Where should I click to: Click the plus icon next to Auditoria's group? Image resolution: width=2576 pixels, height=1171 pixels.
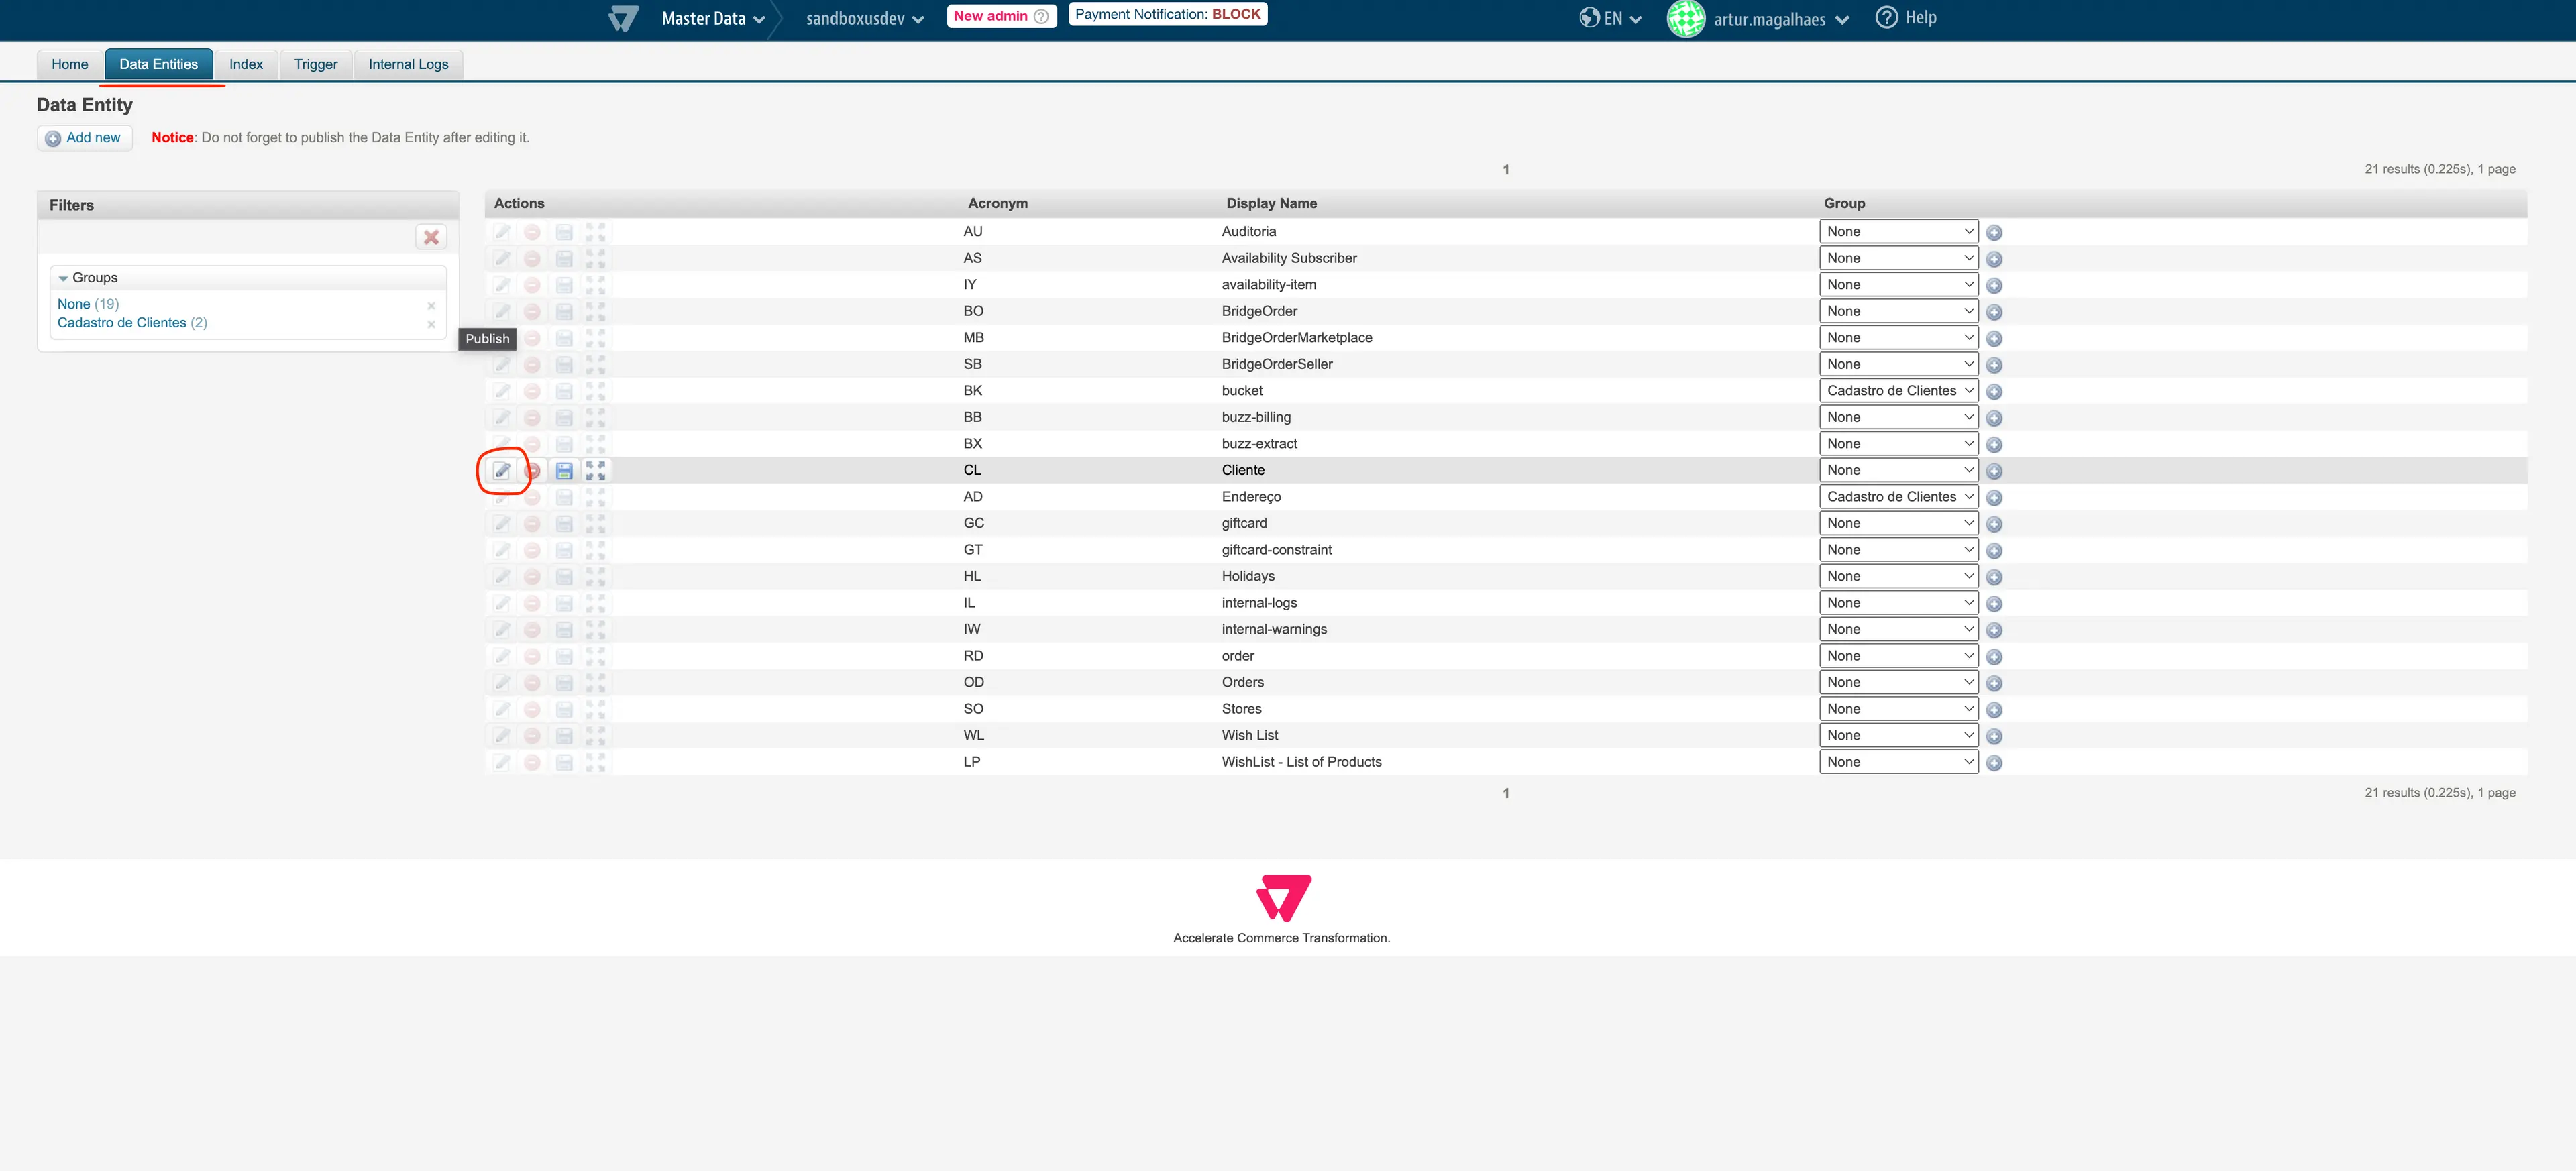1994,232
